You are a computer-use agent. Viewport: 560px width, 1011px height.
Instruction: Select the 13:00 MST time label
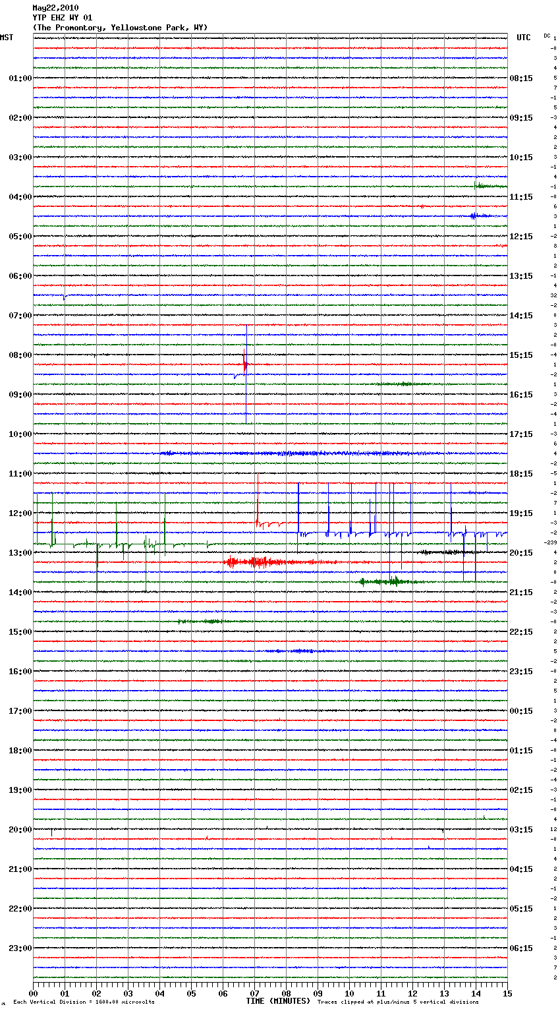point(20,553)
